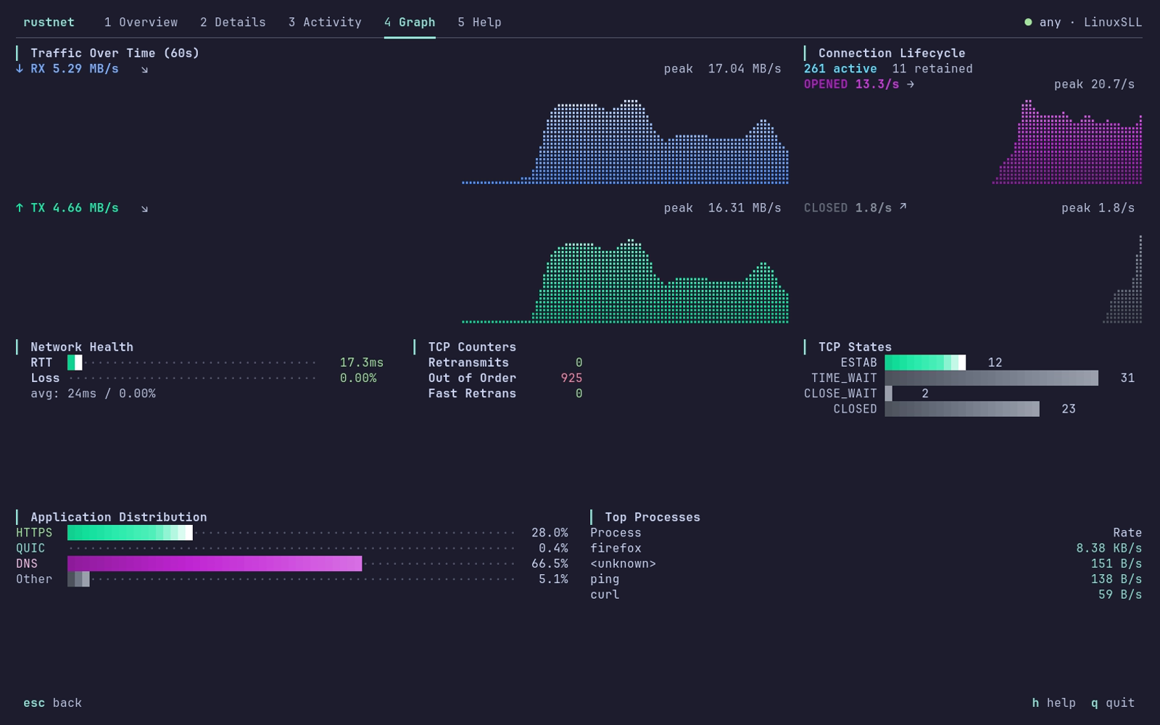Image resolution: width=1160 pixels, height=725 pixels.
Task: Click the Network Health heading
Action: pyautogui.click(x=82, y=347)
